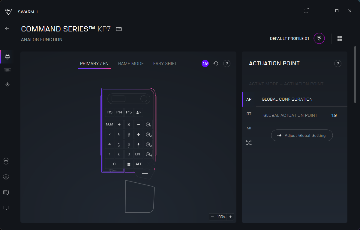Image resolution: width=360 pixels, height=230 pixels.
Task: Select the AP mode tab
Action: [x=249, y=99]
